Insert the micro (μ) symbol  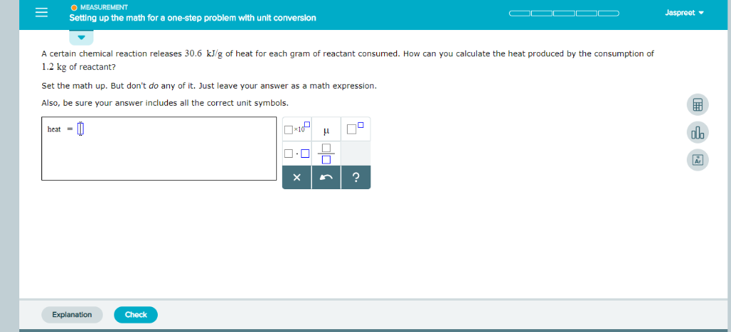pos(326,129)
